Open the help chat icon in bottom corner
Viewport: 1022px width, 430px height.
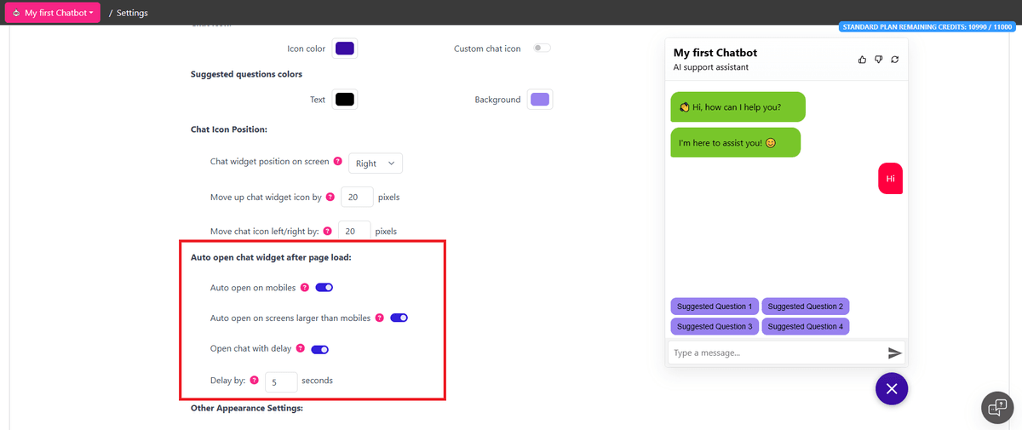click(x=996, y=407)
